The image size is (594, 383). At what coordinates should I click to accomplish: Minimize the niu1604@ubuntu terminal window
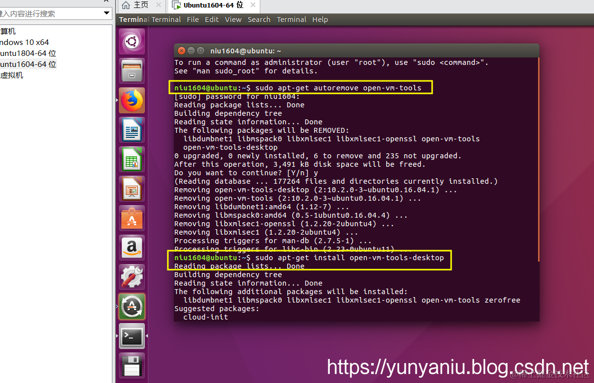(191, 51)
